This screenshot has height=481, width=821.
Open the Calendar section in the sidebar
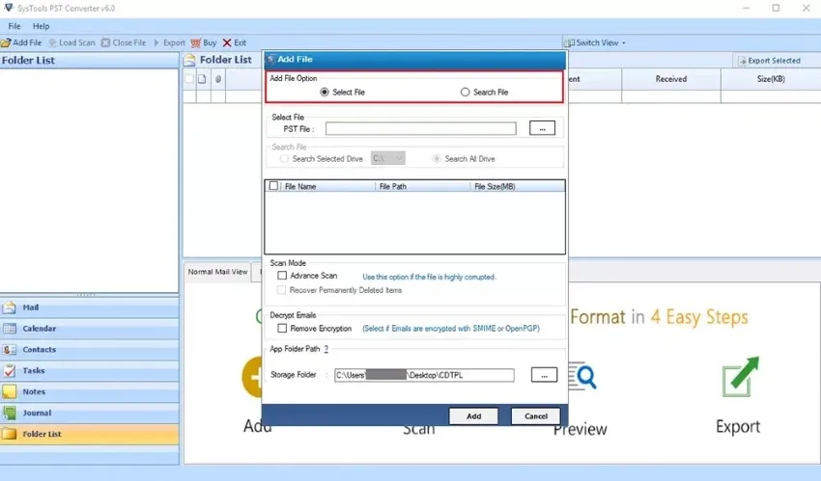[x=90, y=329]
